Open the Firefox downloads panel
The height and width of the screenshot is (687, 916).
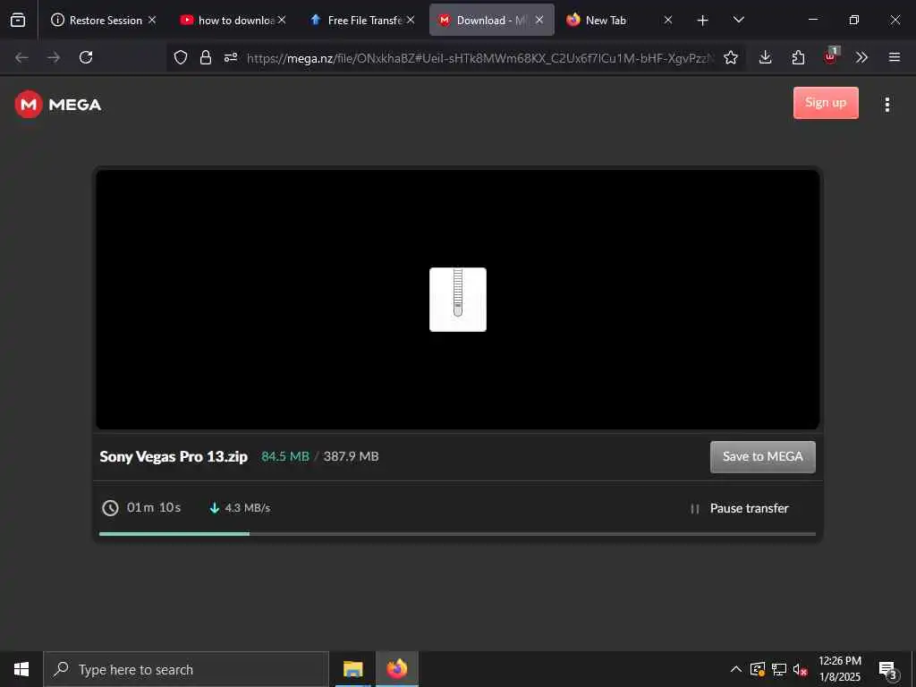click(766, 57)
